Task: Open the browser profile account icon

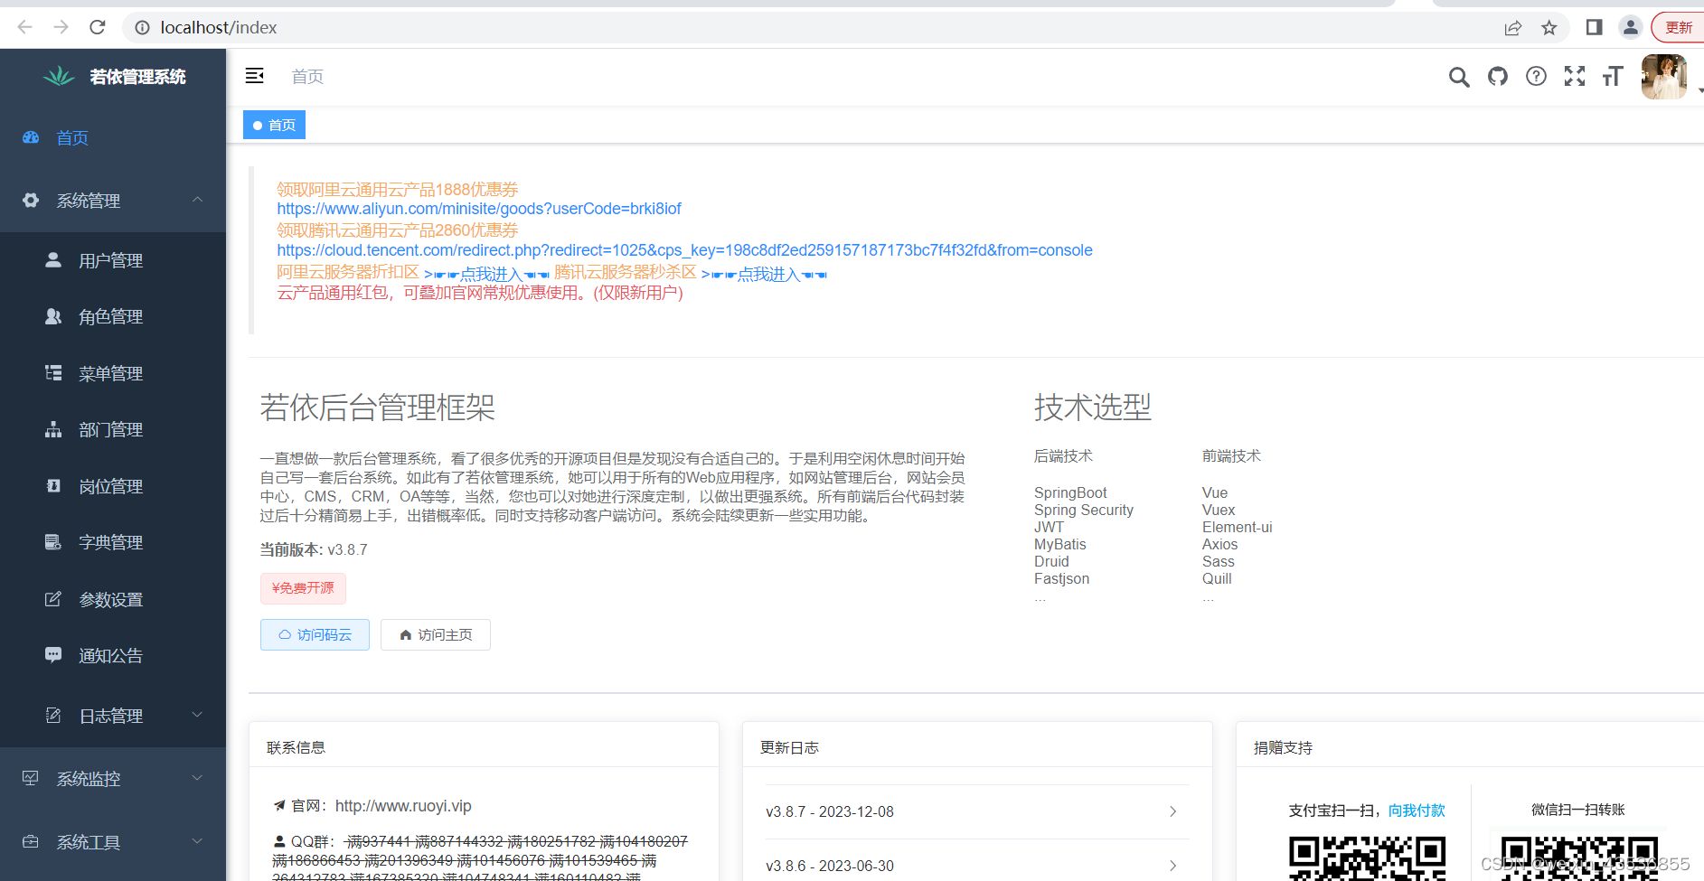Action: (1631, 27)
